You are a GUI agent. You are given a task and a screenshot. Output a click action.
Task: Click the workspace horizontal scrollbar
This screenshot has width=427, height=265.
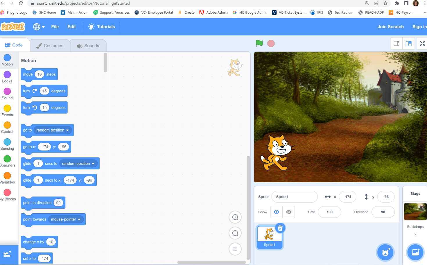(x=211, y=262)
